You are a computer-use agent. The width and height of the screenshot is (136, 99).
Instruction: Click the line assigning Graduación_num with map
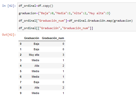[76, 21]
